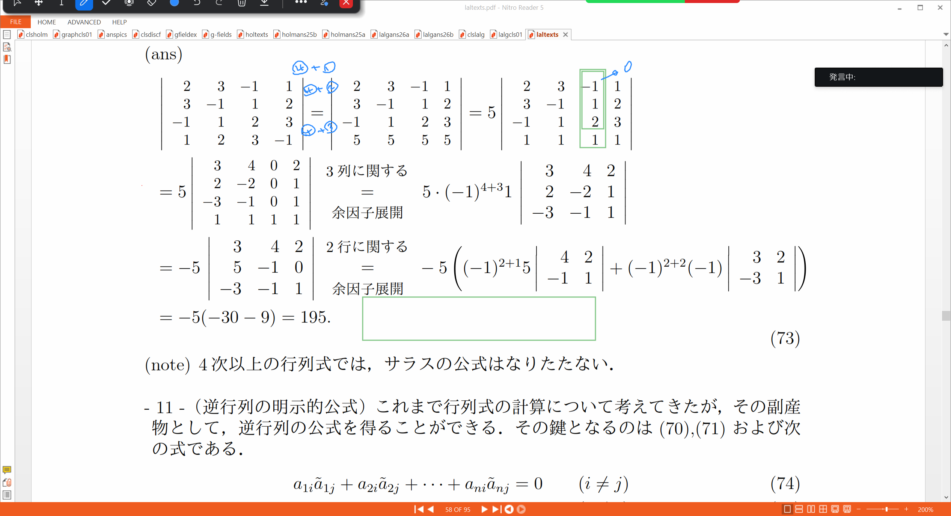
Task: Enable continuous page view mode
Action: [x=799, y=509]
